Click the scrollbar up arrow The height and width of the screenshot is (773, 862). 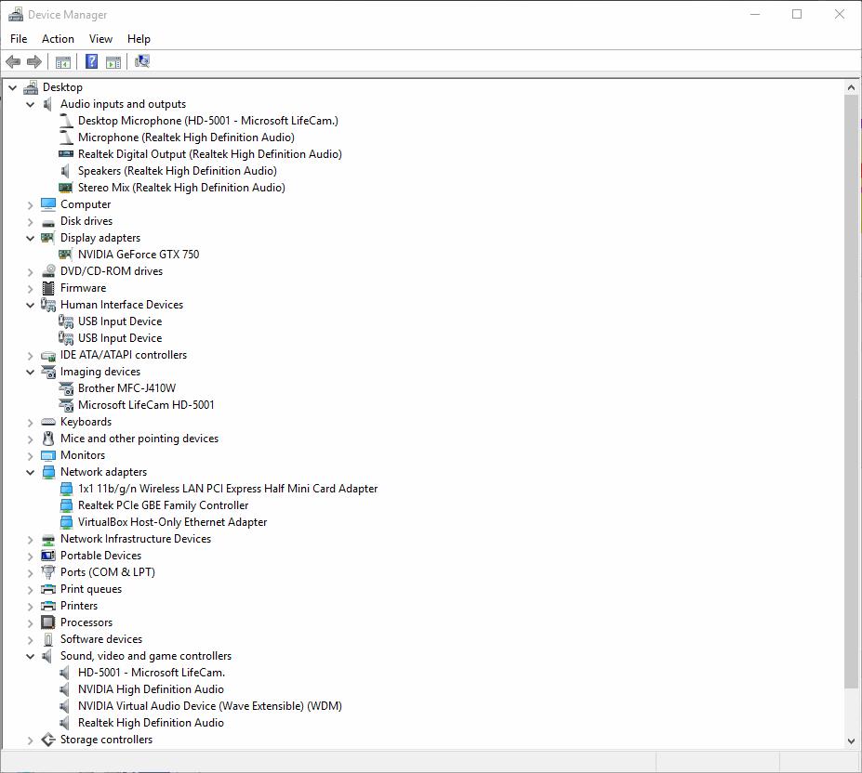(x=851, y=87)
